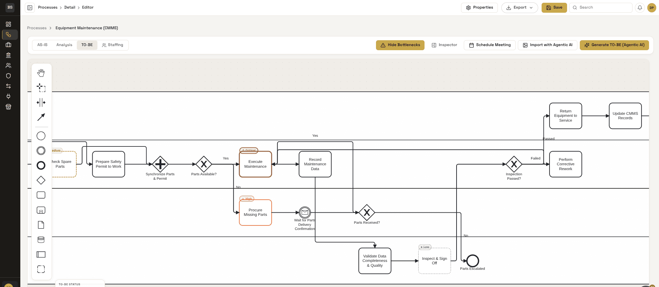The width and height of the screenshot is (659, 287).
Task: Choose the End Event thick circle
Action: click(41, 165)
